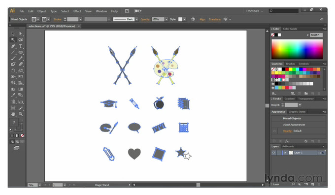Screen dimensions: 335x195
Task: Open the Essentials workspace switcher
Action: tap(255, 11)
